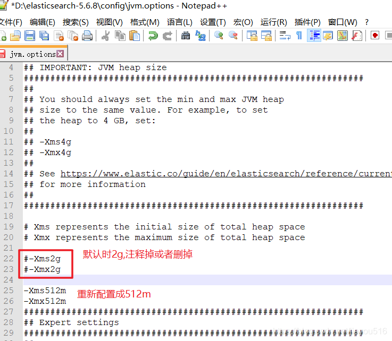Screen dimensions: 392x341
Task: Toggle show all characters pilcrow icon
Action: click(x=299, y=36)
